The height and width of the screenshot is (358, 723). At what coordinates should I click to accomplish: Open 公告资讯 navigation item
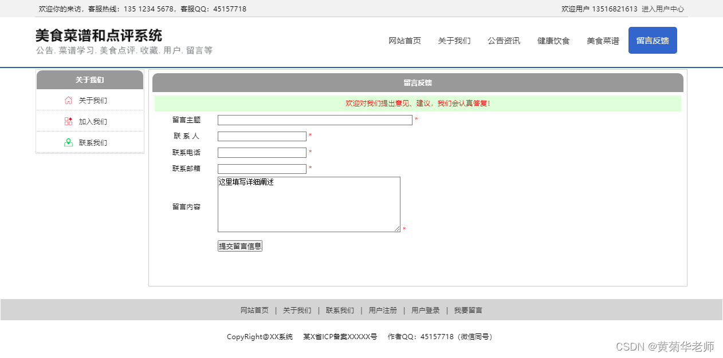(504, 41)
